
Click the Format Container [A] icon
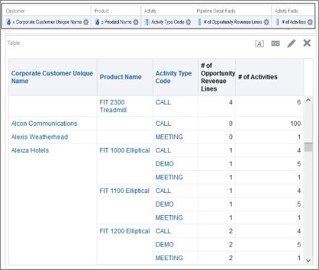click(259, 43)
